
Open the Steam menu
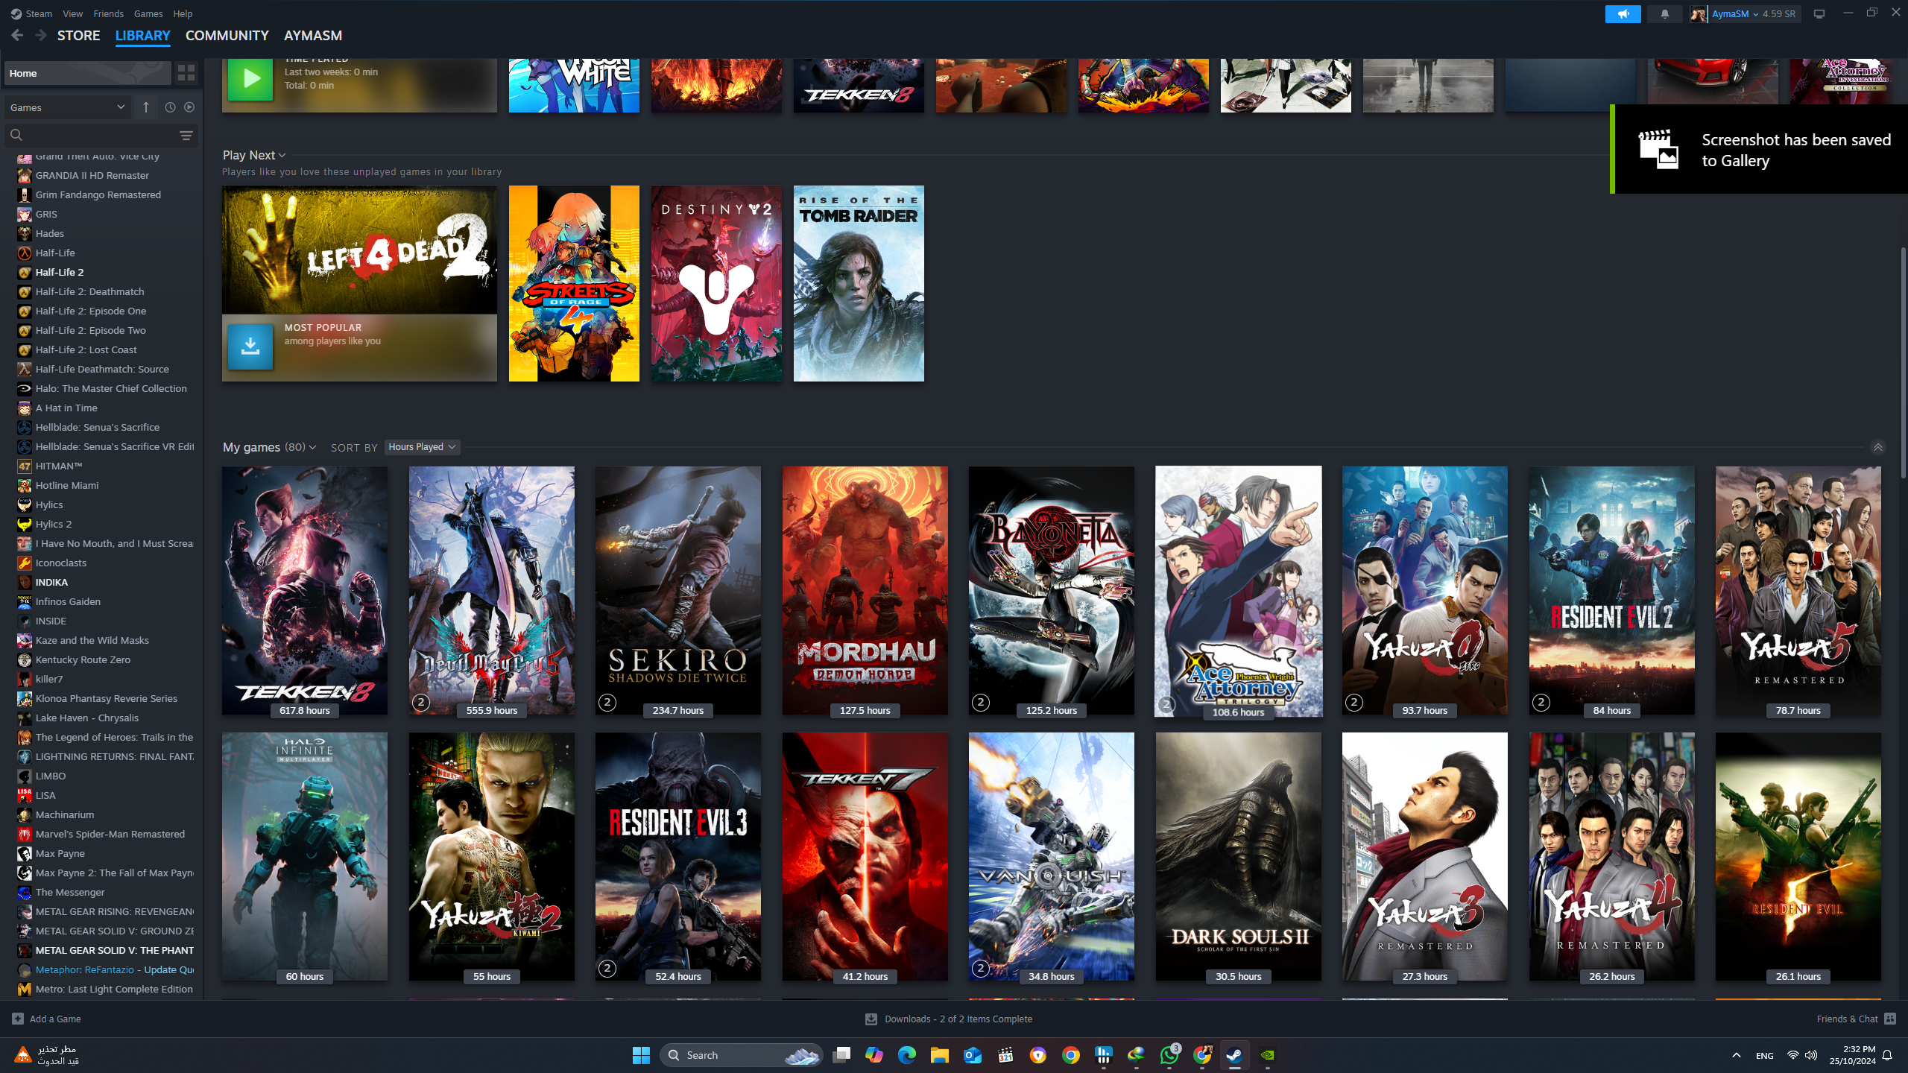(39, 13)
